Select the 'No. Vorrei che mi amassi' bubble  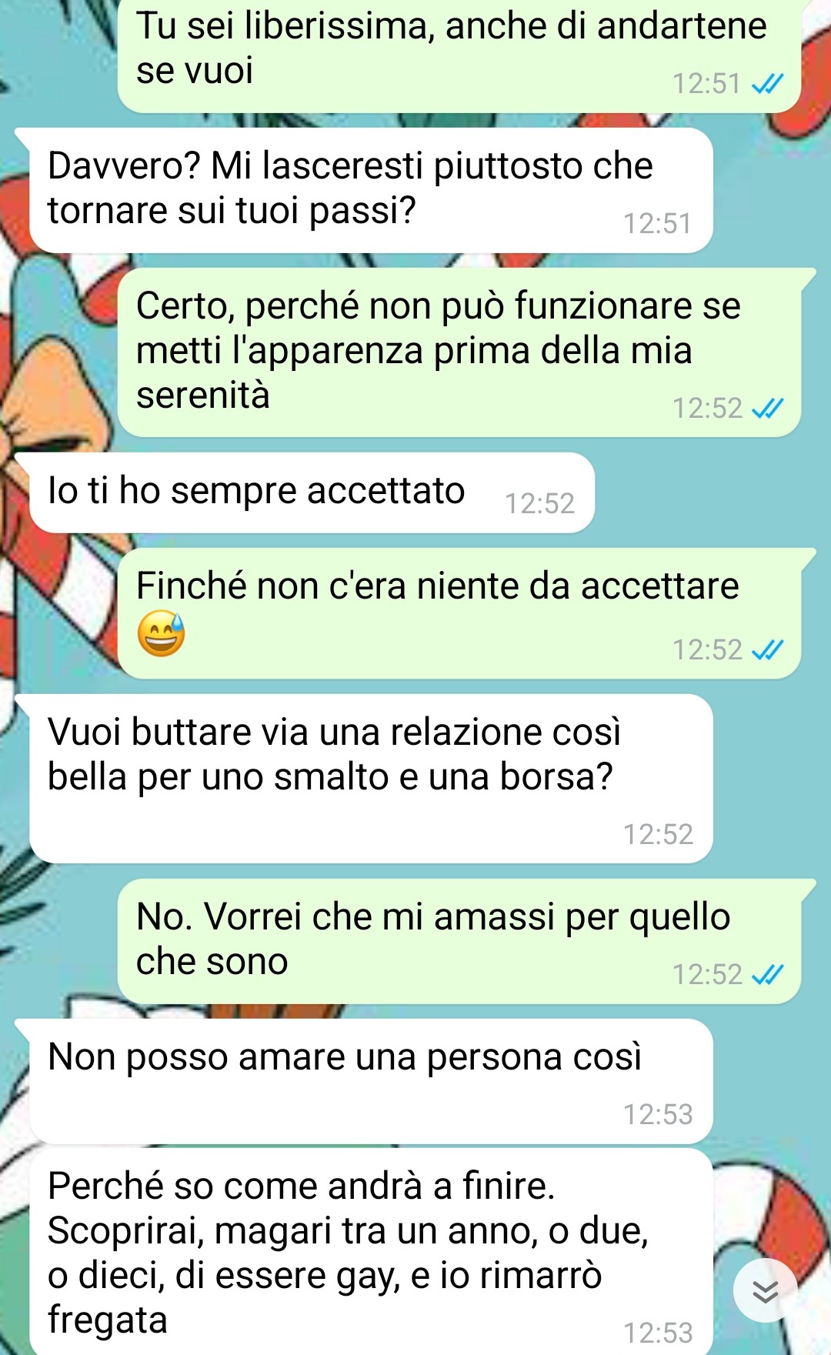coord(459,941)
